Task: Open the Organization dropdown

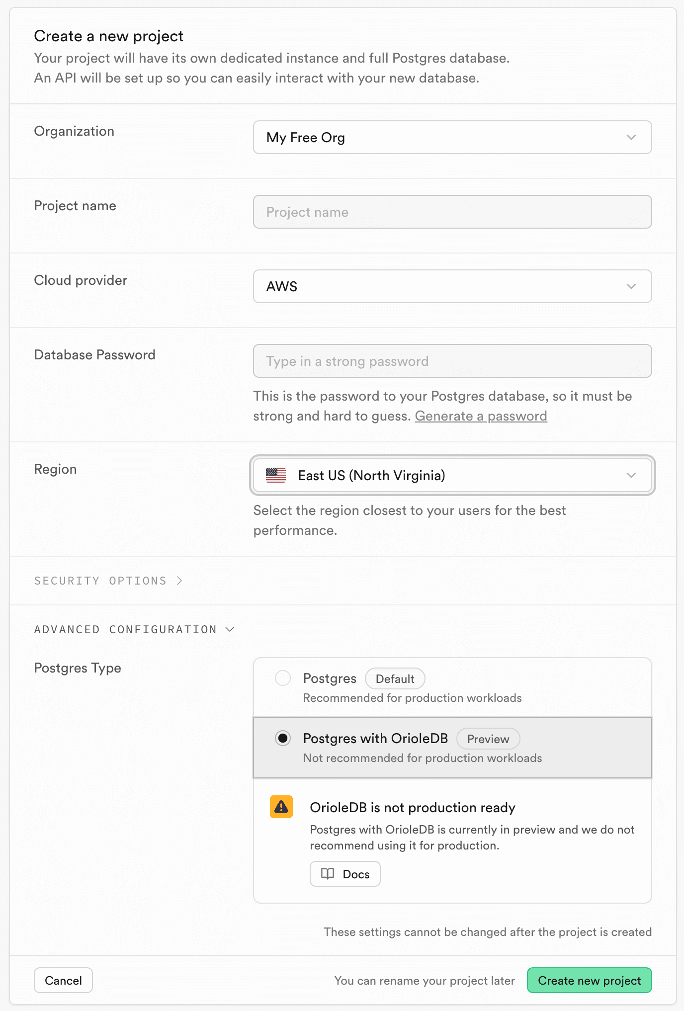Action: [x=452, y=138]
